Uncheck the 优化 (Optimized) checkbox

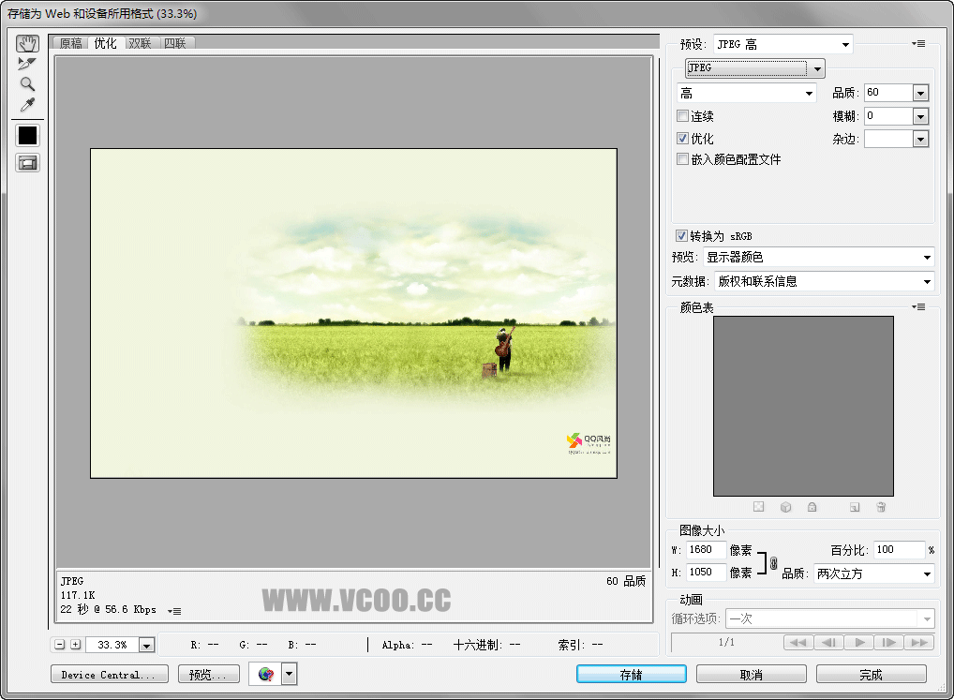point(683,138)
